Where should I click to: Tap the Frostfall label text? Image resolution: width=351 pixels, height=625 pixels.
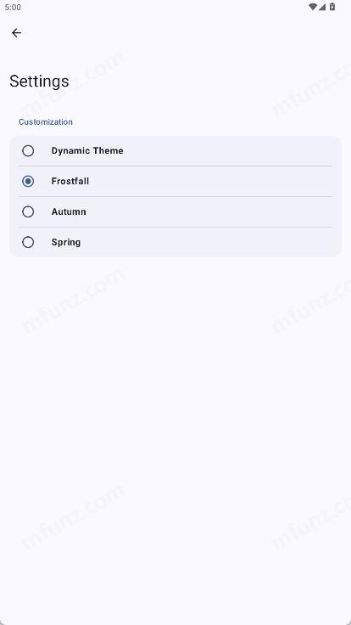click(x=70, y=182)
